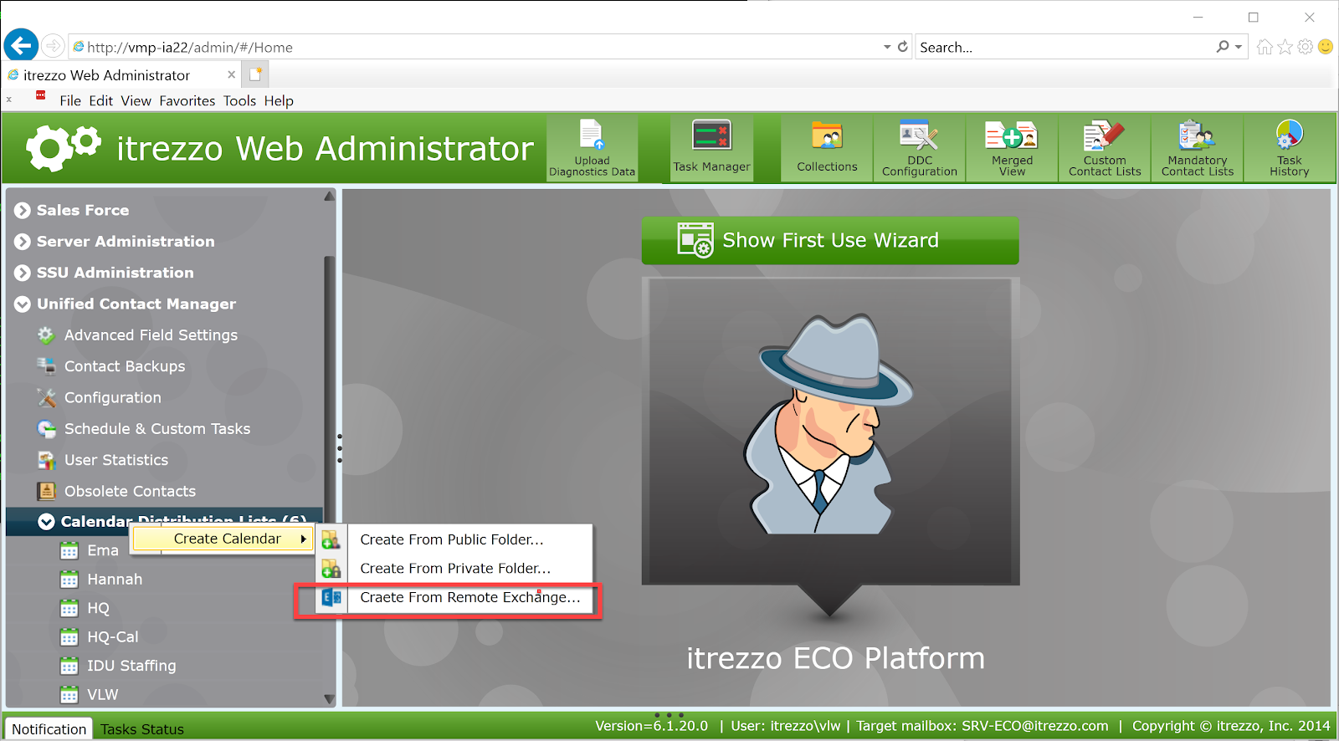Click the Schedule & Custom Tasks icon

pyautogui.click(x=46, y=429)
